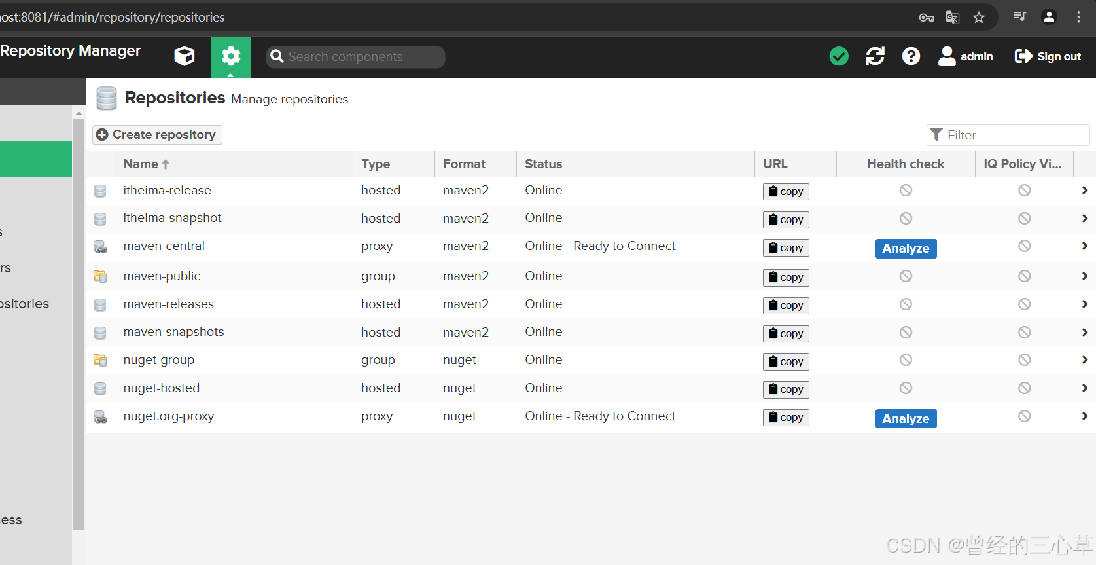
Task: Focus the Search components field
Action: coord(356,57)
